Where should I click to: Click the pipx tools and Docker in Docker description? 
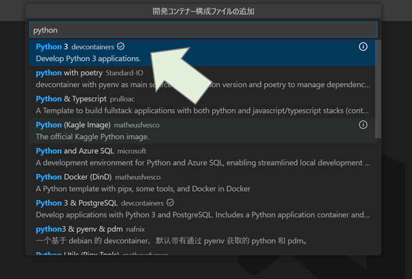(143, 189)
